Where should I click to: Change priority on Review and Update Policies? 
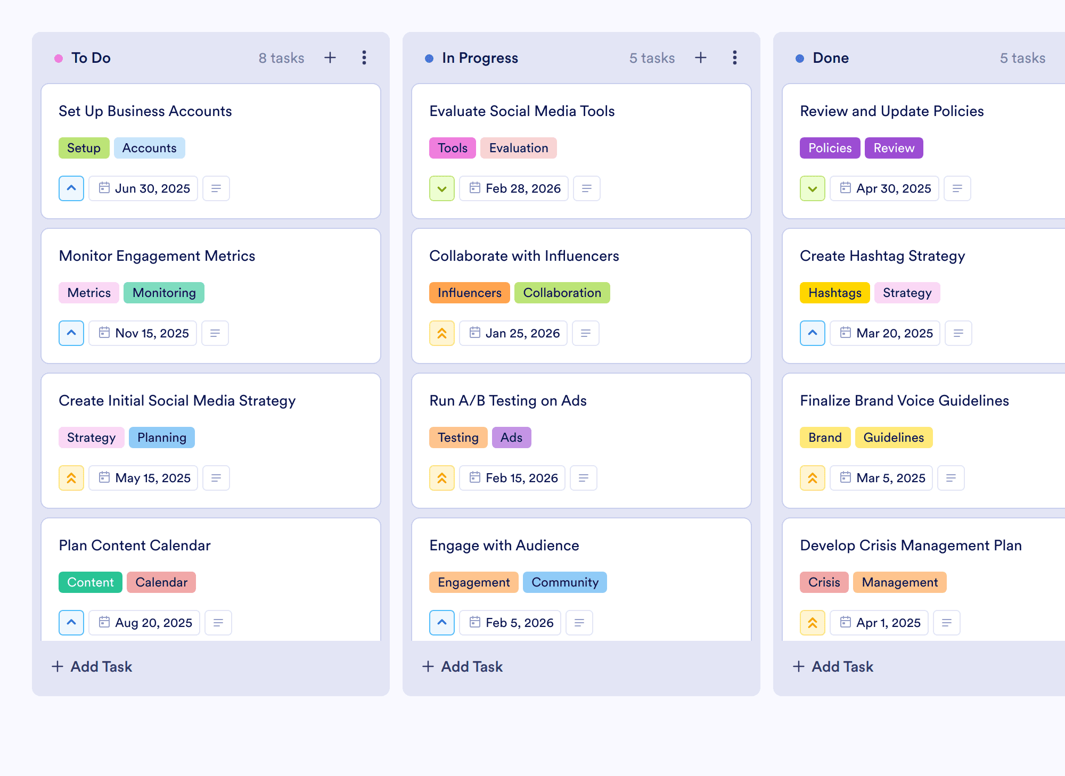813,188
